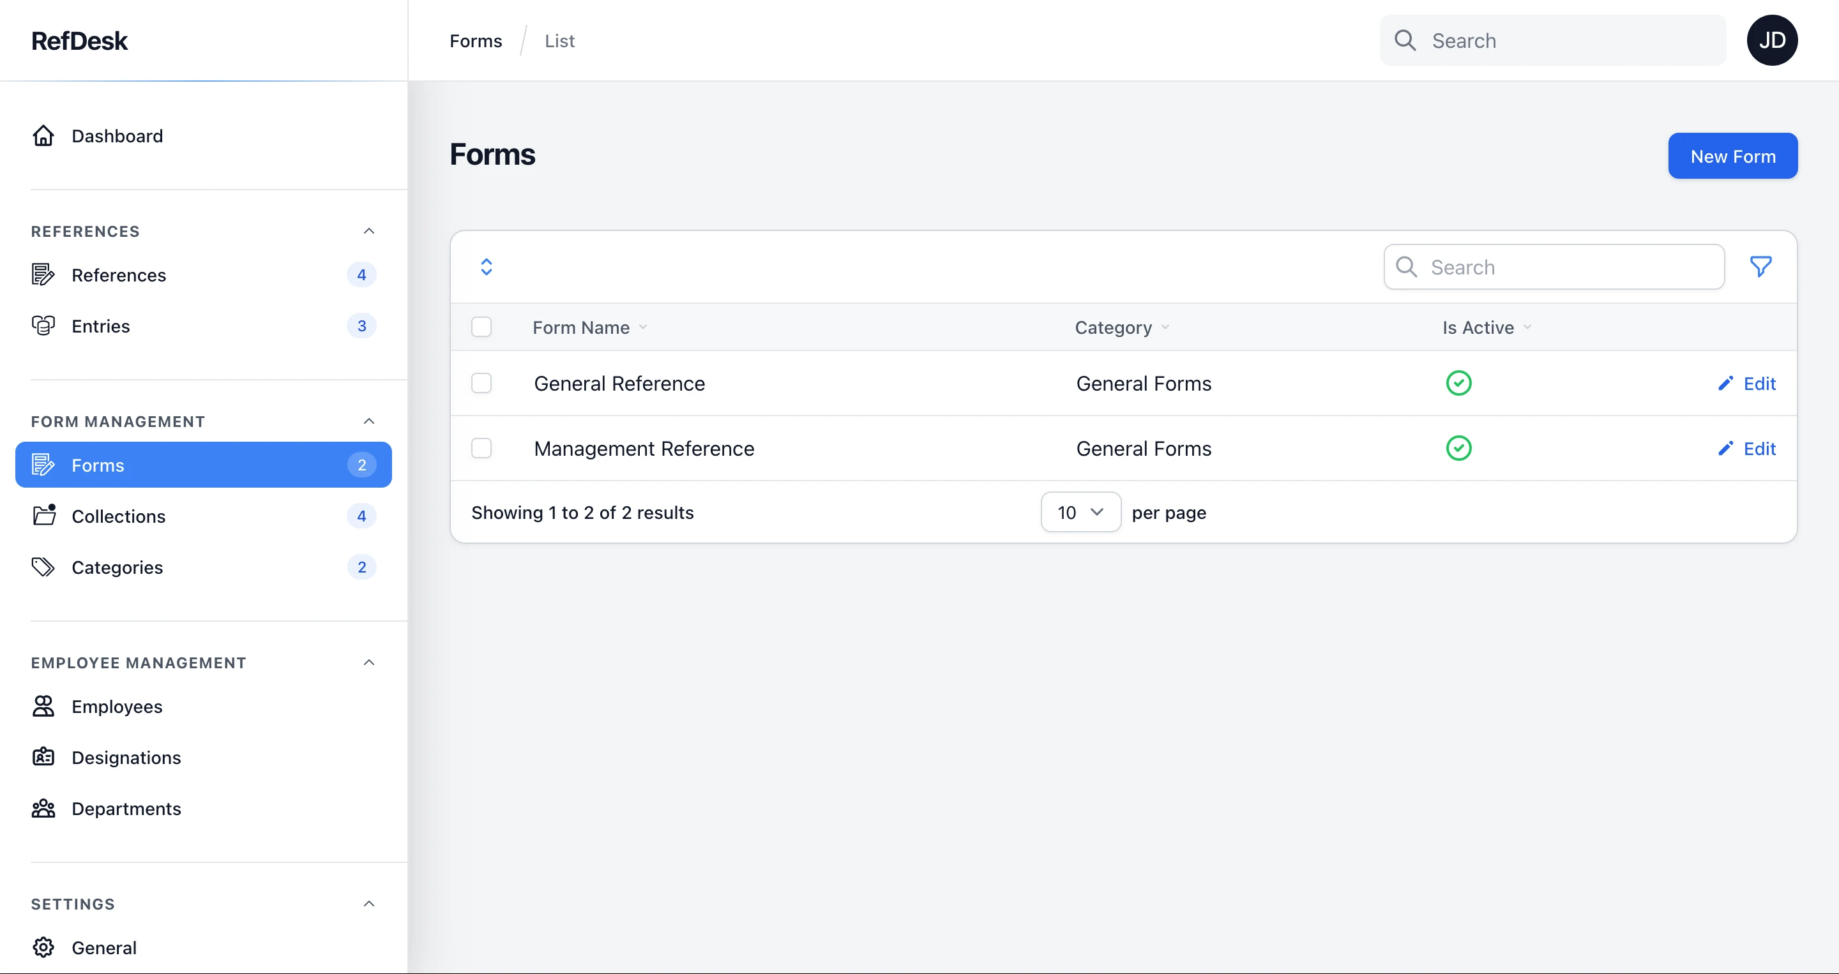Click the Employees people icon
Image resolution: width=1839 pixels, height=974 pixels.
pos(43,707)
